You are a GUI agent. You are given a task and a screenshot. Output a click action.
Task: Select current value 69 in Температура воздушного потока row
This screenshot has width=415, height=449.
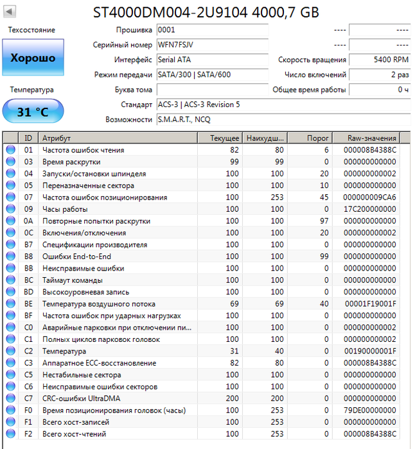pos(234,303)
